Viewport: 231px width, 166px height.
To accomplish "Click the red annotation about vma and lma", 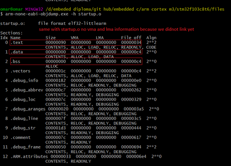I will point(116,30).
